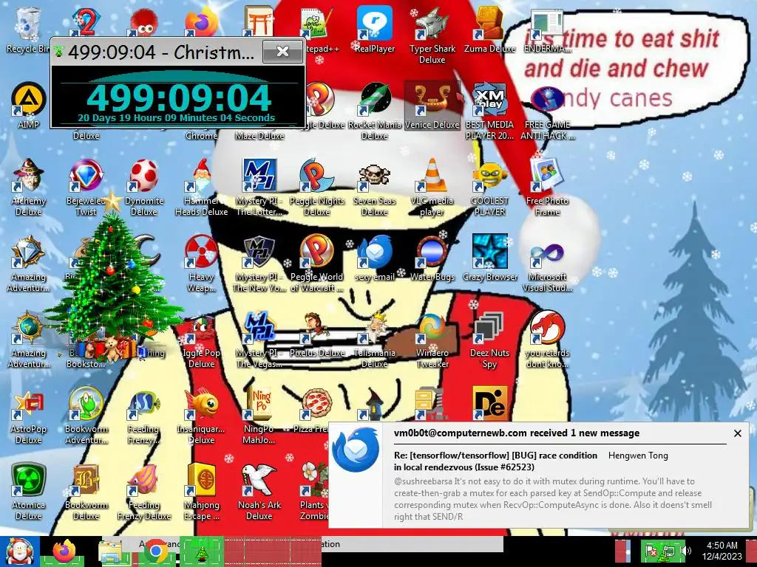Launch the Thunderbird 'sexy email' shortcut
The image size is (757, 567).
(375, 258)
